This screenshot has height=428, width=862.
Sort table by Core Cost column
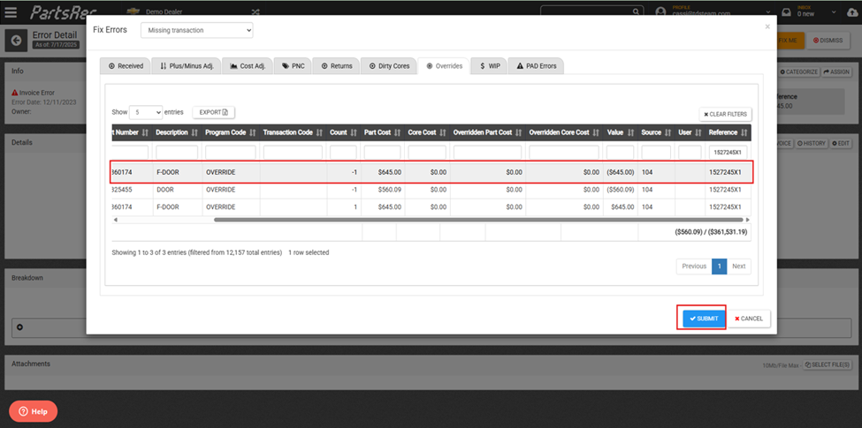(427, 132)
